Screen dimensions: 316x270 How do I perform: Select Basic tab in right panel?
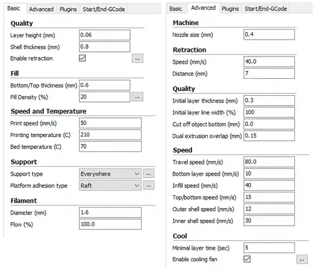click(176, 9)
